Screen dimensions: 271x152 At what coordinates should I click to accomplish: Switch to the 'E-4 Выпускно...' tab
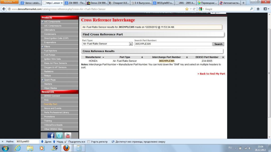[141, 3]
